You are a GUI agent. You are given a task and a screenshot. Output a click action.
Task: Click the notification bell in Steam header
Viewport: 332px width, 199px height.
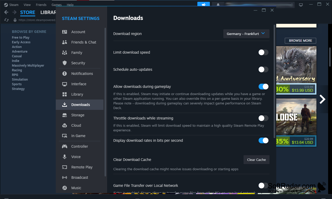point(218,5)
